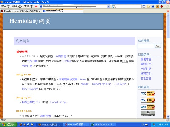Select the Hemiola的網頁 browser tab
170x127 pixels.
[63, 11]
